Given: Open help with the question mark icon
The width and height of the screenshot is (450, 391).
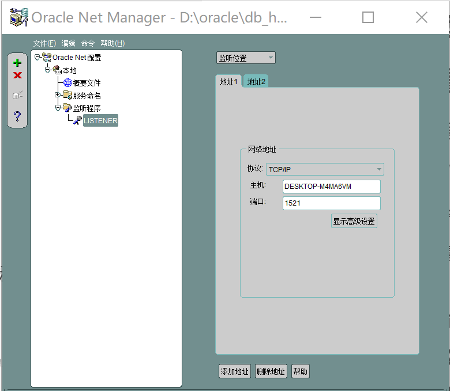Looking at the screenshot, I should pos(17,116).
